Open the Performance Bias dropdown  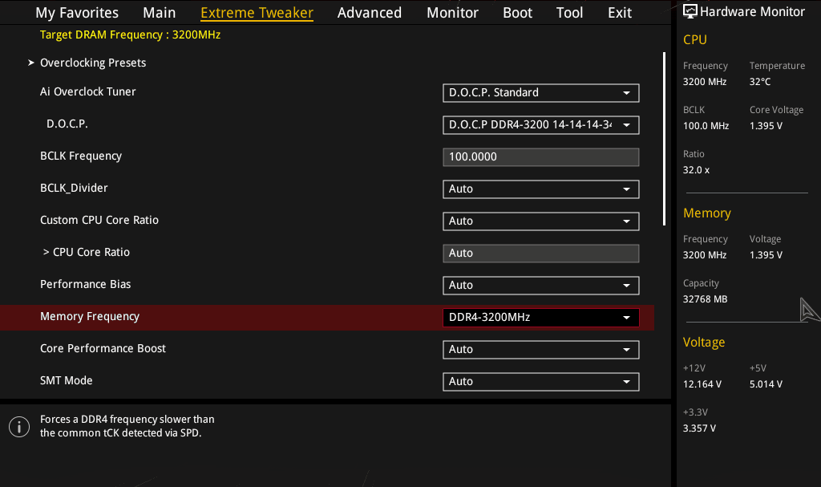(541, 285)
